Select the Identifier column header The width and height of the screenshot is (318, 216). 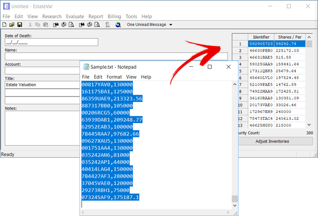tap(261, 37)
